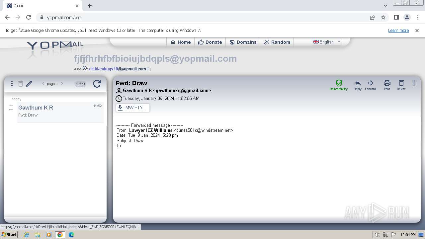
Task: Click the Fwd: Draw subject heading
Action: click(131, 83)
